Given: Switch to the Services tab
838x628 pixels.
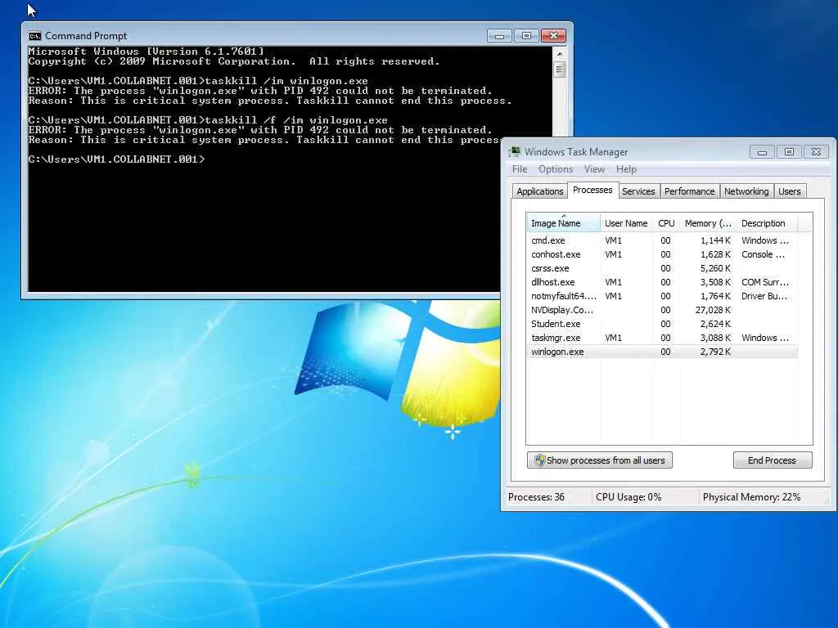Looking at the screenshot, I should tap(638, 191).
